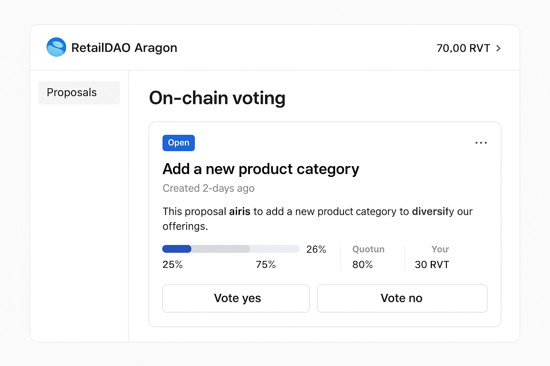Viewport: 550px width, 366px height.
Task: Open the On-chain voting section heading
Action: click(217, 98)
